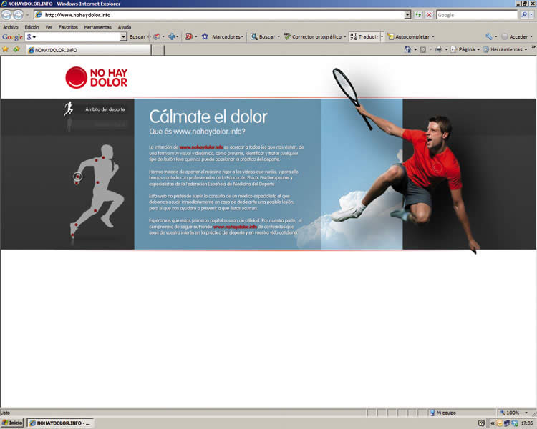Click the RSS feeds icon
The height and width of the screenshot is (429, 537).
pos(423,49)
